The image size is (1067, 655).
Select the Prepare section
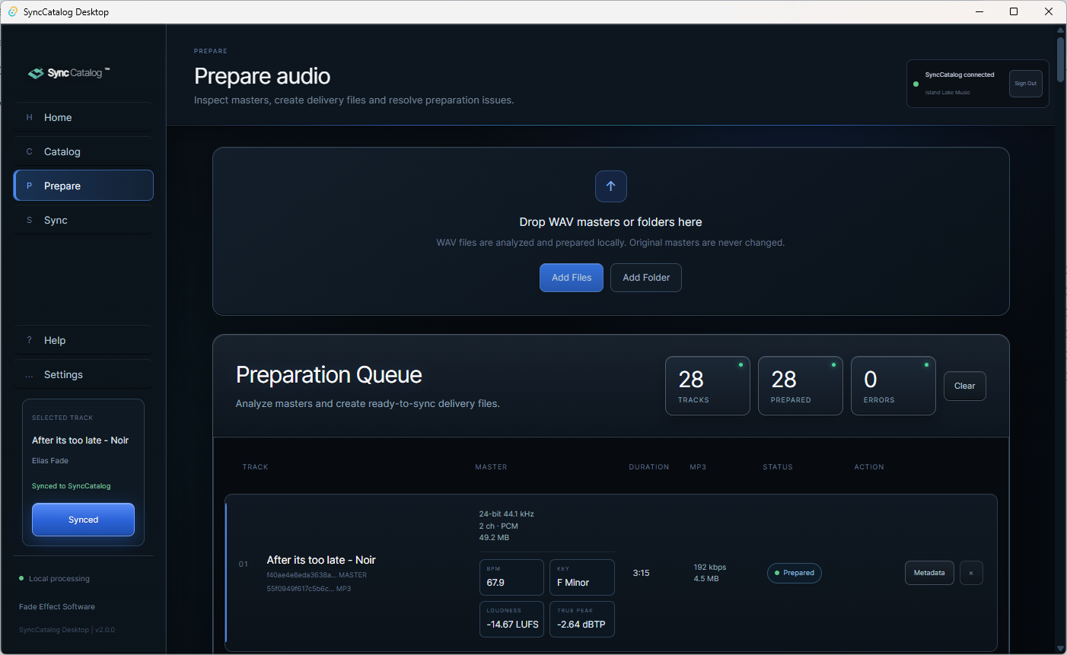click(x=83, y=186)
